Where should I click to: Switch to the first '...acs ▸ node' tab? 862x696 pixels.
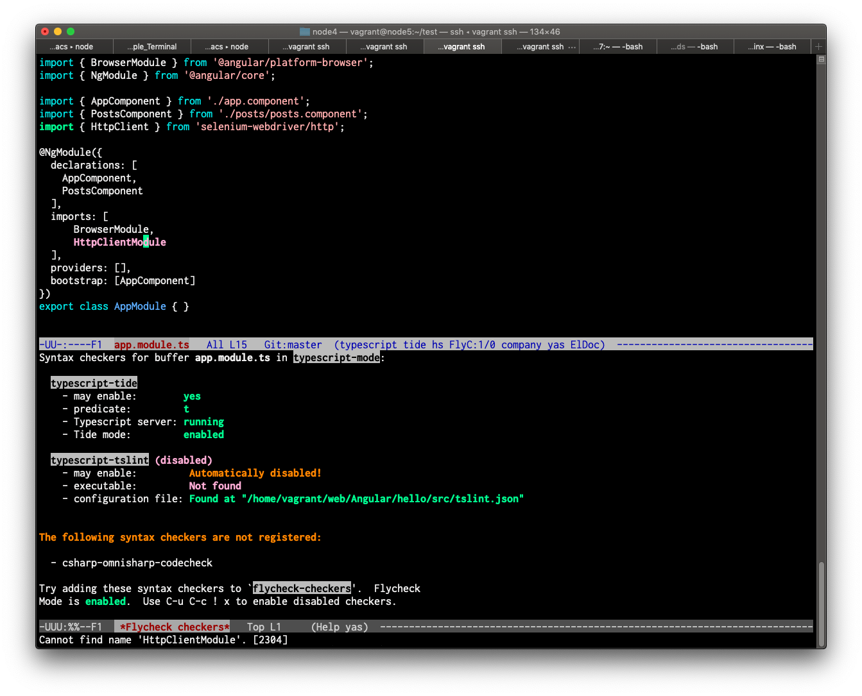tap(74, 47)
